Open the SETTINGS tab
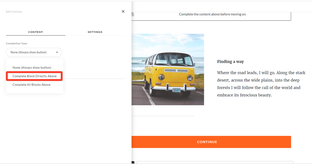This screenshot has height=164, width=312. [x=95, y=32]
